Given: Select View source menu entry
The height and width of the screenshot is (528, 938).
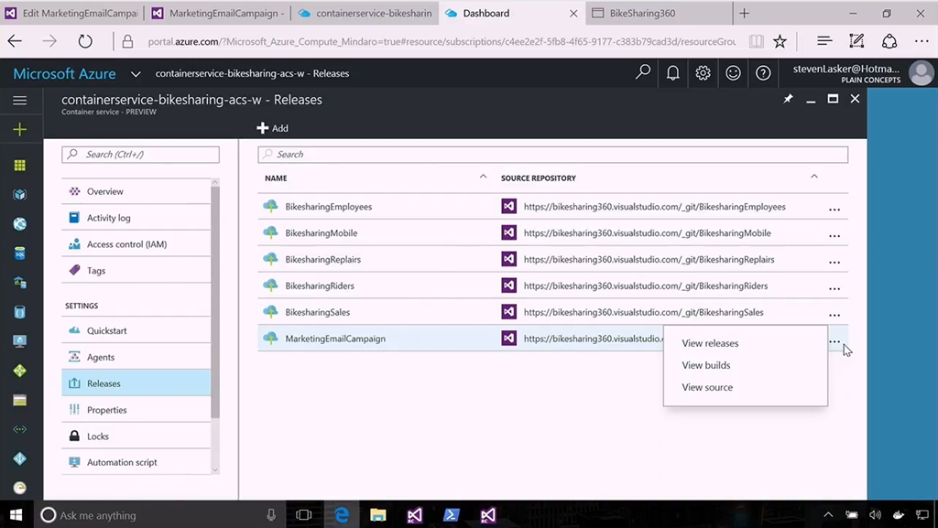Looking at the screenshot, I should pos(707,387).
